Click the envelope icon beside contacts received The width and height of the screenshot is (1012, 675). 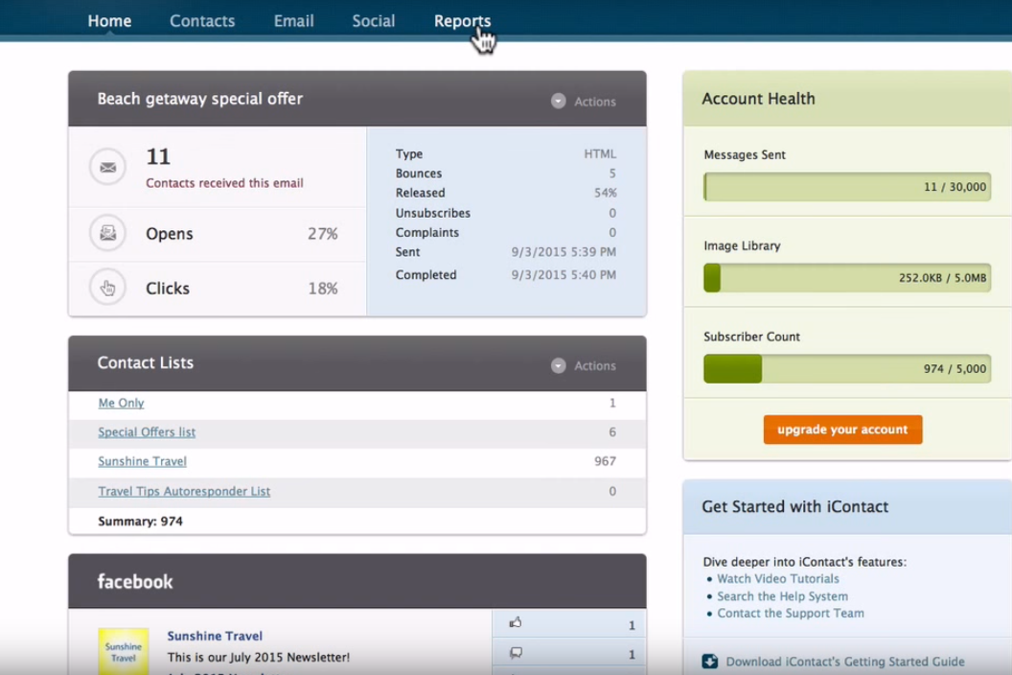(107, 167)
